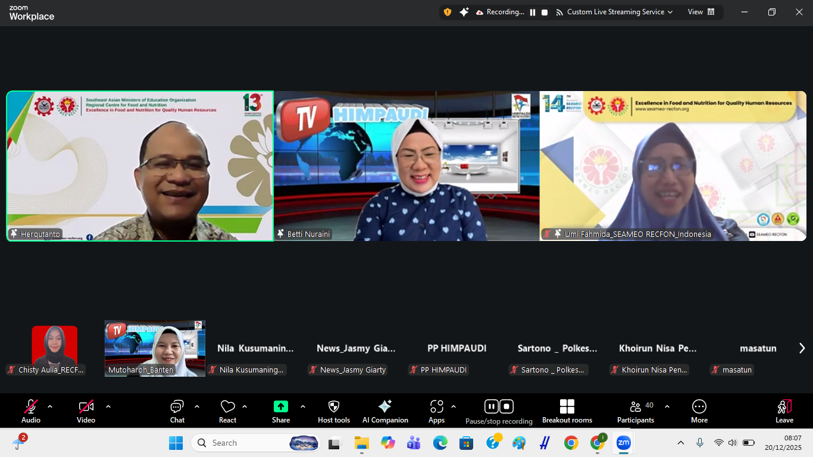The width and height of the screenshot is (813, 457).
Task: Show next participants with right arrow
Action: [x=802, y=348]
